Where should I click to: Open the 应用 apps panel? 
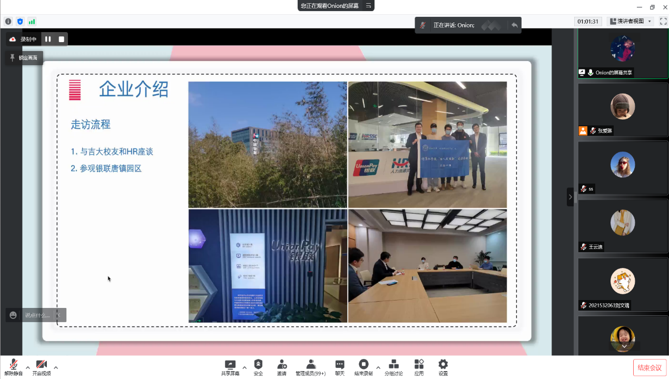(419, 367)
